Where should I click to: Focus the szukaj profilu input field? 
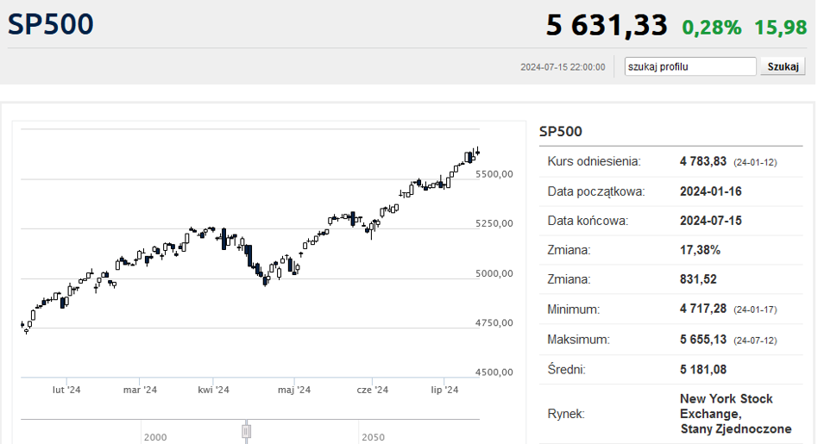(x=690, y=66)
